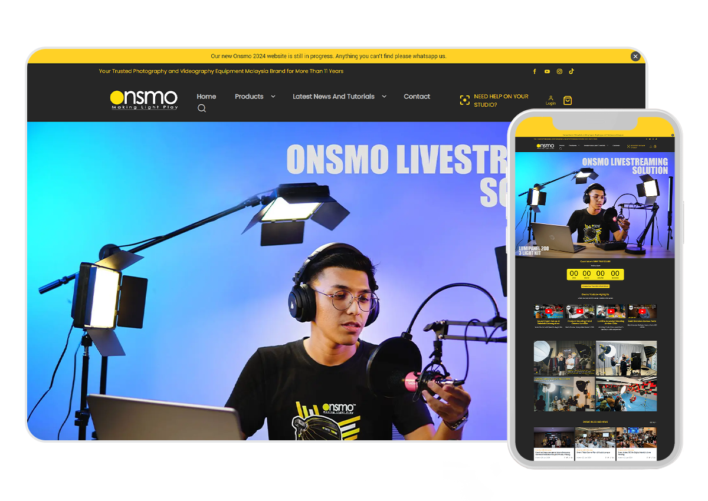This screenshot has width=708, height=501.
Task: Click the search magnifier icon under Home
Action: pyautogui.click(x=202, y=108)
